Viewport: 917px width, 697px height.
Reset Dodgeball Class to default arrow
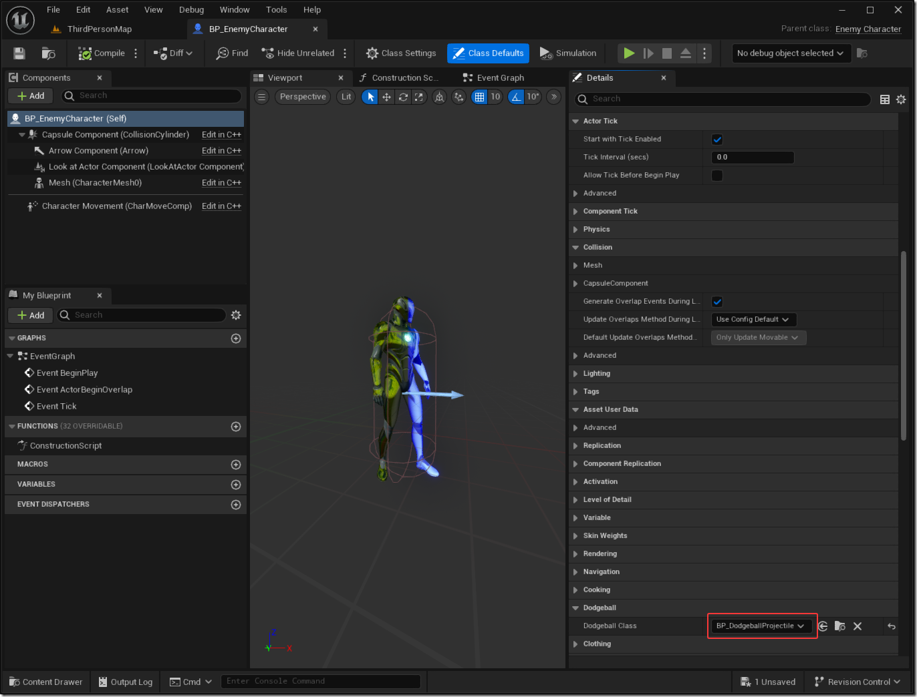point(891,626)
